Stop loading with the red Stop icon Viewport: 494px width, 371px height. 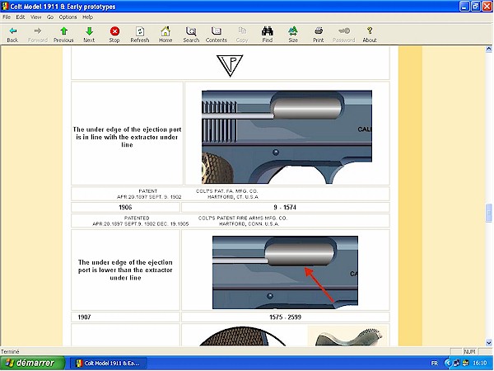pyautogui.click(x=114, y=34)
